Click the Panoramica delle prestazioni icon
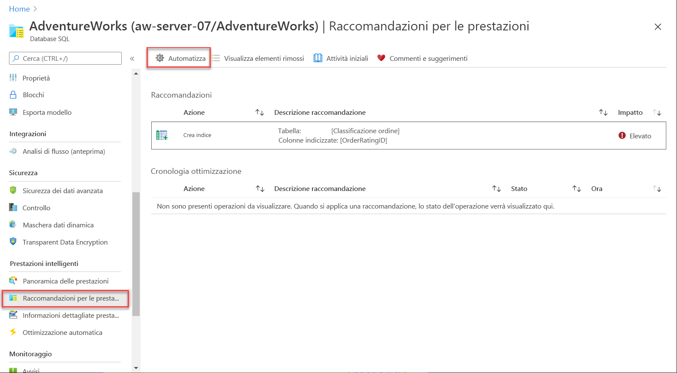This screenshot has width=677, height=373. pos(13,280)
